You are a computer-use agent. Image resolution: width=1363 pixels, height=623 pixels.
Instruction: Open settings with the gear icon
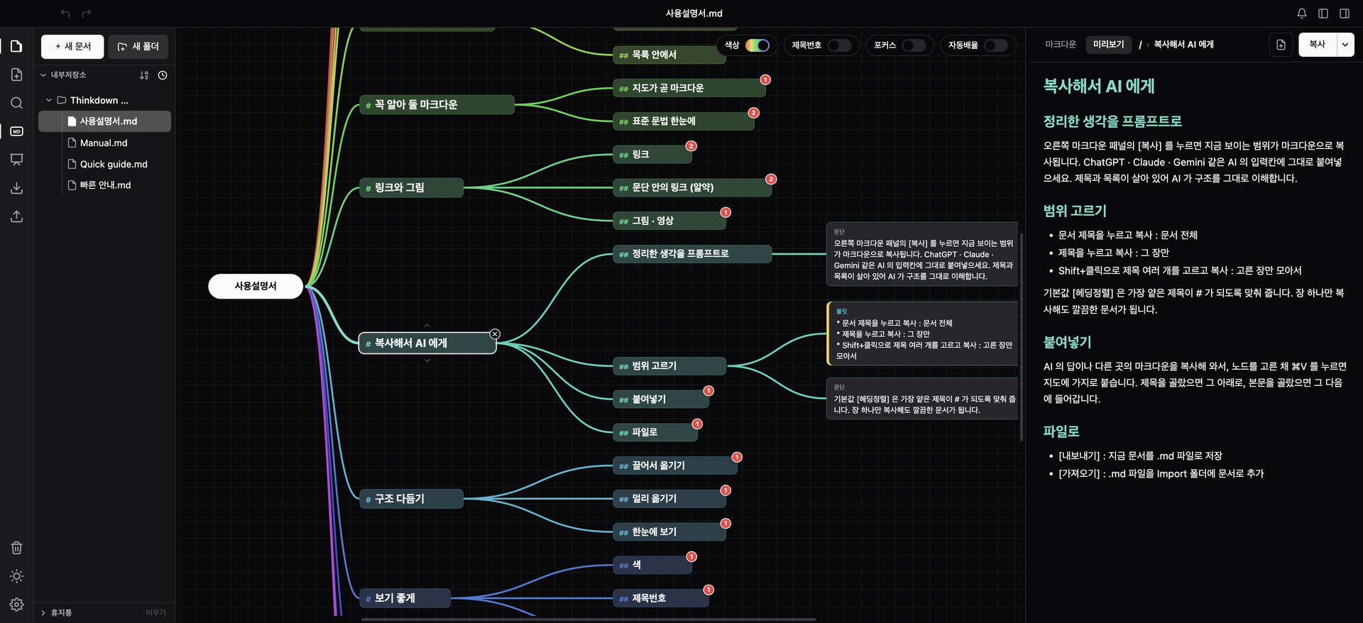[16, 605]
